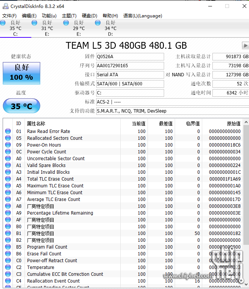Click the 原始值 column header
Image resolution: width=249 pixels, height=289 pixels.
click(x=223, y=123)
